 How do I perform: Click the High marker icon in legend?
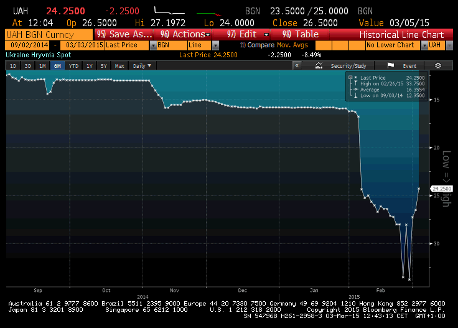[355, 83]
